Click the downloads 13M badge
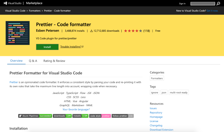The width and height of the screenshot is (224, 132). point(62,116)
